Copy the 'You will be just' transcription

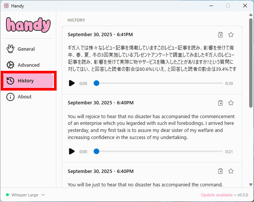pyautogui.click(x=220, y=171)
